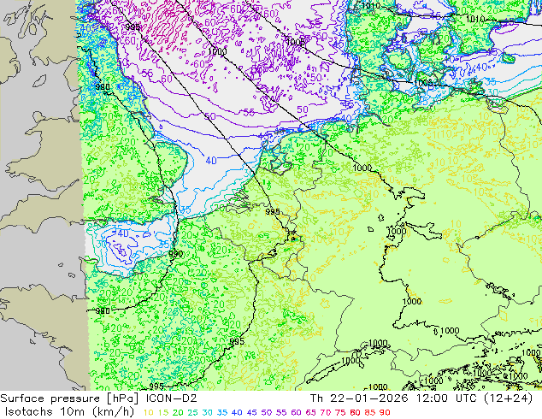The image size is (542, 419).
Task: Select the 75 value in bottom legend
Action: [x=340, y=412]
